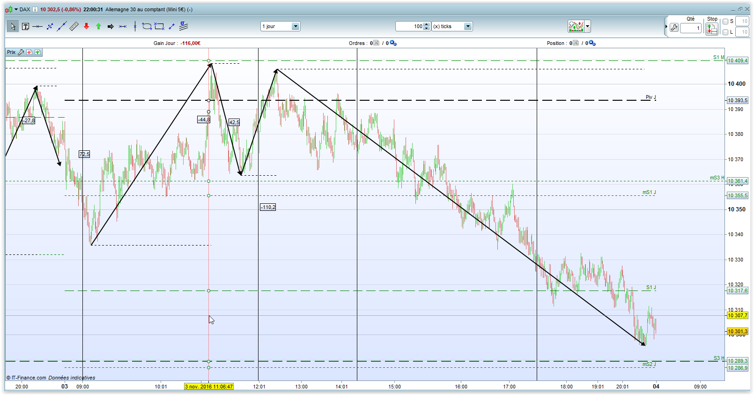Click the Prix panel label
This screenshot has height=395, width=754.
click(x=11, y=52)
